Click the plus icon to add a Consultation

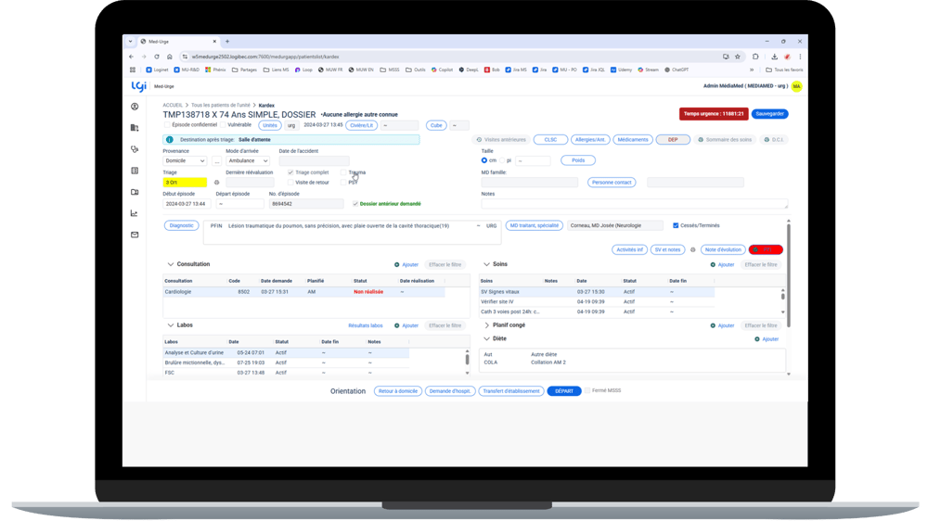tap(397, 265)
